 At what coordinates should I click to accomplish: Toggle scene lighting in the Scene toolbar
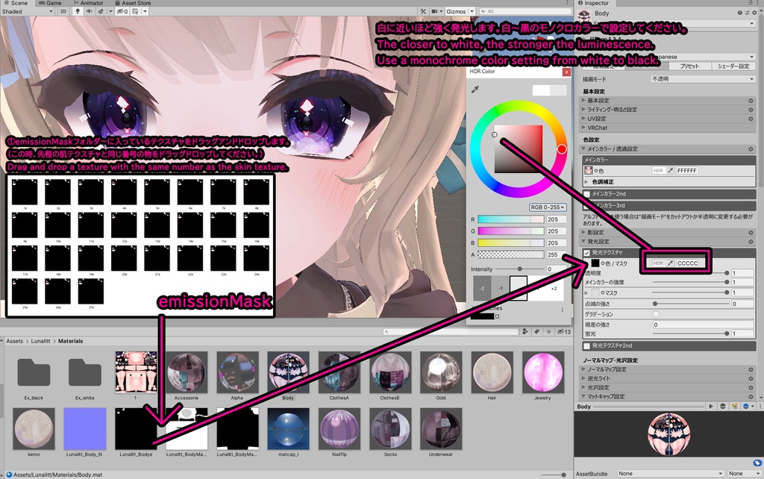[77, 11]
